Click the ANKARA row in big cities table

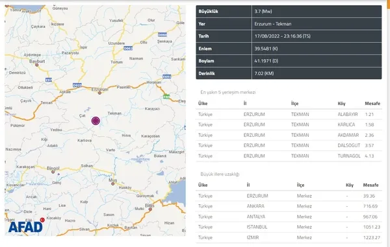[x=289, y=206]
